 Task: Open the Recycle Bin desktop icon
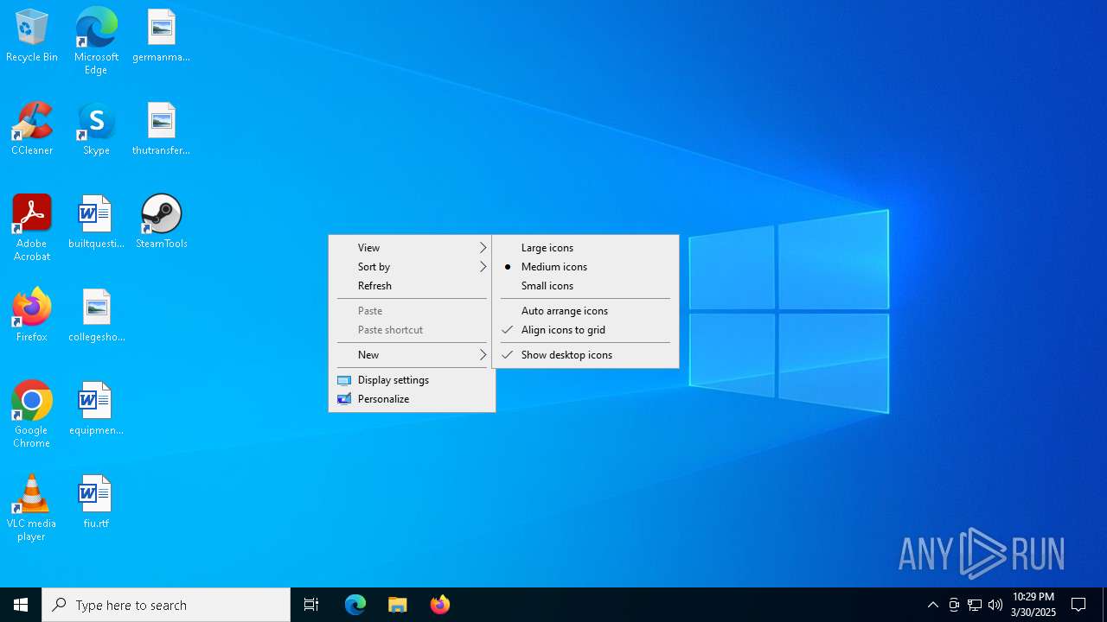pos(32,35)
